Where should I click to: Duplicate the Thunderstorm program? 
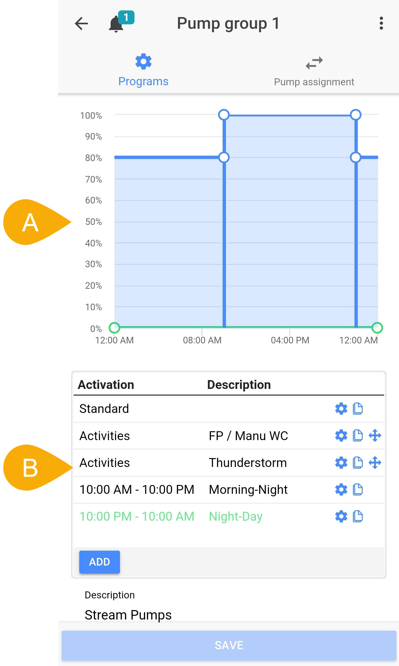pos(358,463)
